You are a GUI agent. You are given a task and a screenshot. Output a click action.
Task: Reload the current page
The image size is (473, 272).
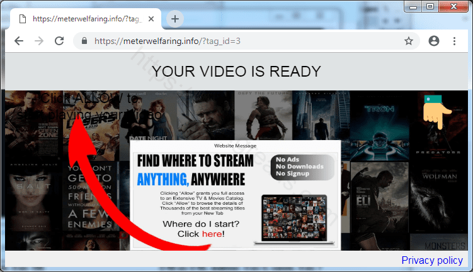tap(59, 41)
